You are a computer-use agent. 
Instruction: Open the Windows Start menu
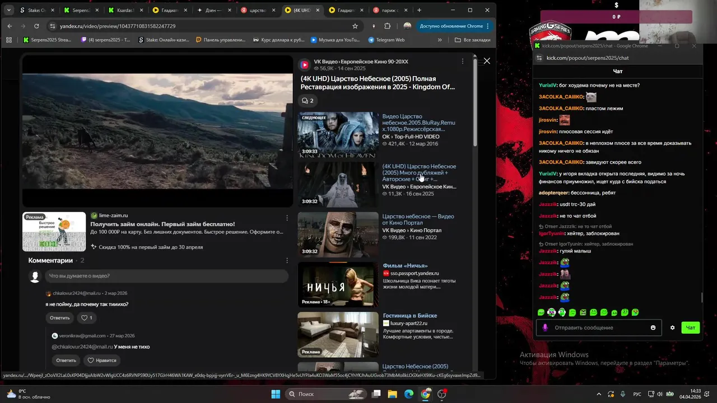click(x=276, y=394)
